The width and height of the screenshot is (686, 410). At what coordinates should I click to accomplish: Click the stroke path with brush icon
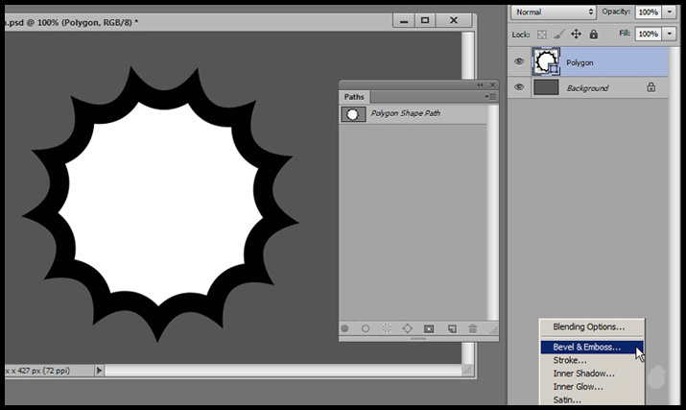tap(366, 328)
